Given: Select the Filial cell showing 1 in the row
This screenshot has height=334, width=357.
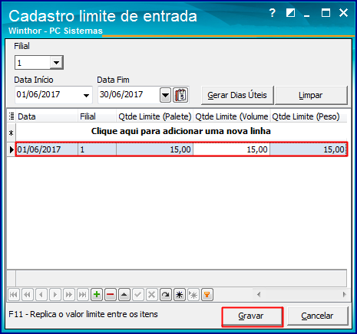Looking at the screenshot, I should (x=97, y=149).
